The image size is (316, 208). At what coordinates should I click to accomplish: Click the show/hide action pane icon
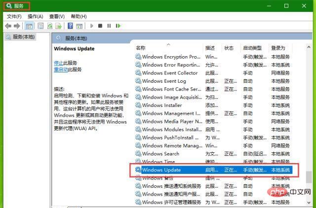(x=79, y=26)
